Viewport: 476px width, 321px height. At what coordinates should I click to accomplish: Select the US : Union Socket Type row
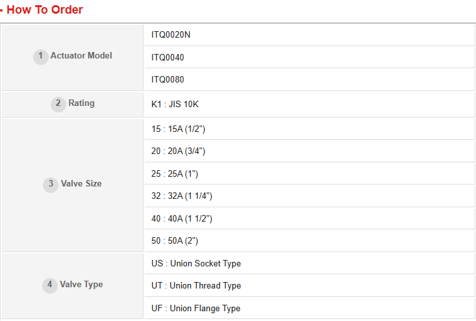tap(195, 263)
